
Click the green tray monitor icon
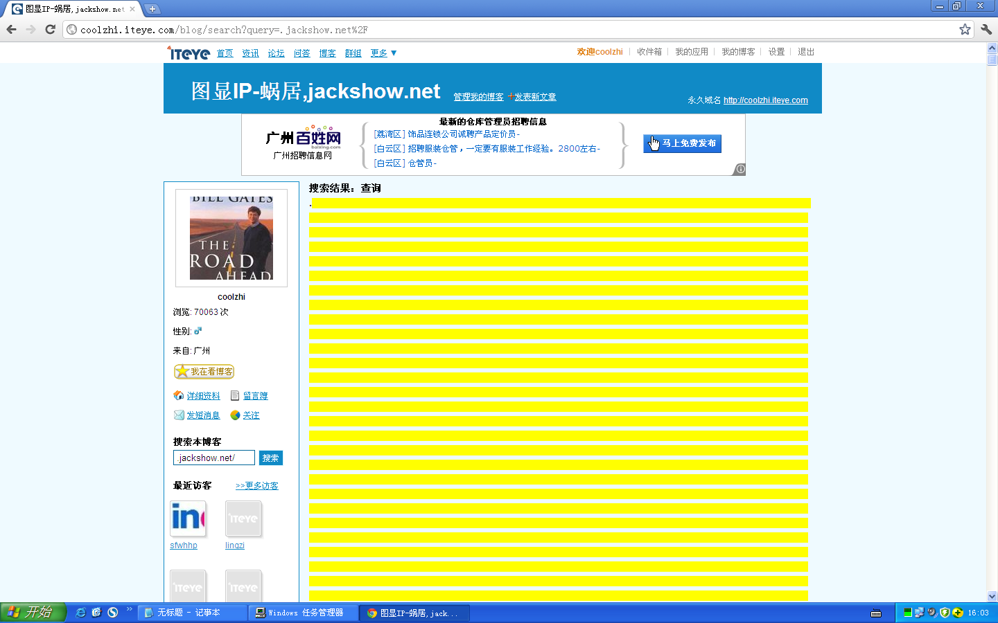click(x=907, y=613)
